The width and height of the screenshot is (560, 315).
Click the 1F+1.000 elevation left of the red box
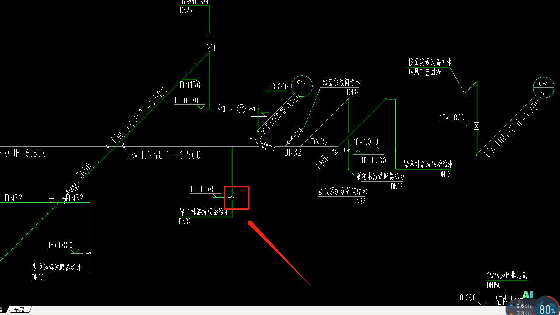[x=202, y=190]
